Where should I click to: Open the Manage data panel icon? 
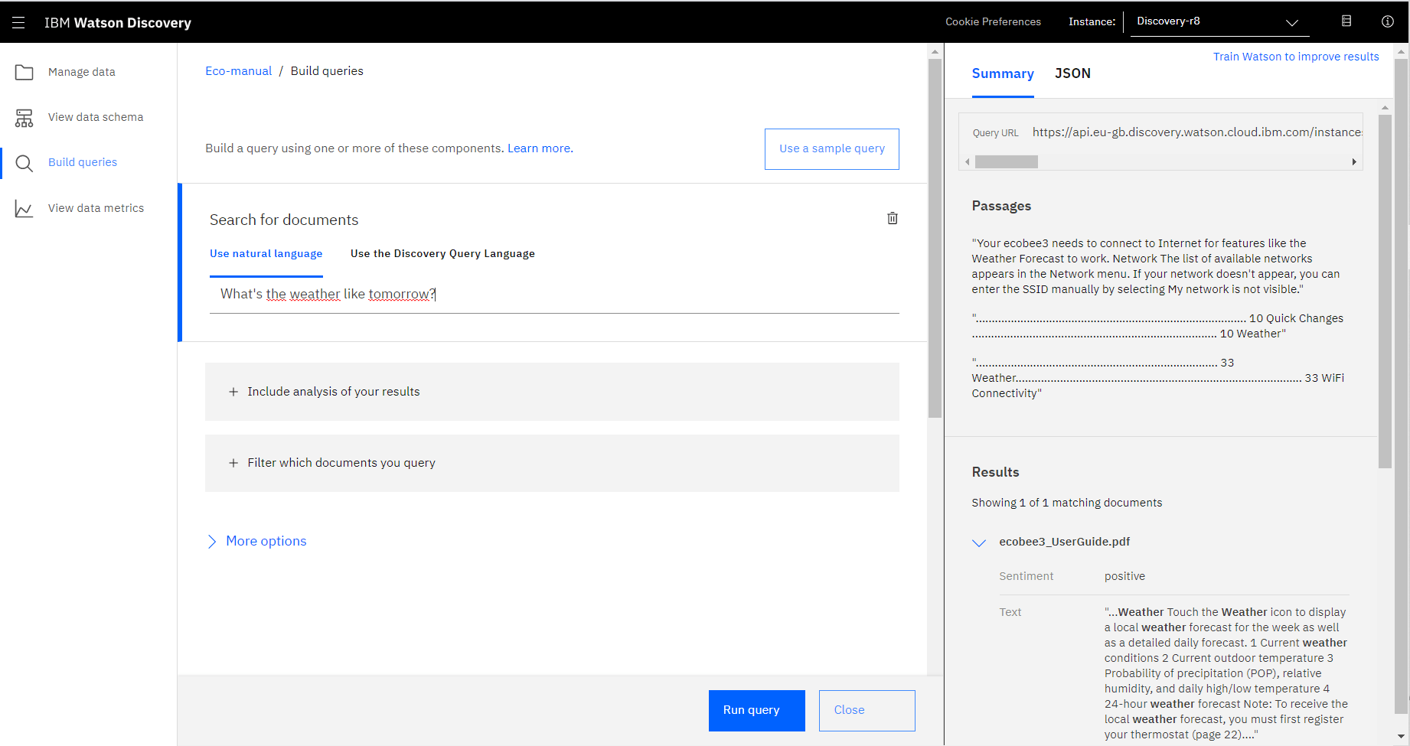(24, 71)
